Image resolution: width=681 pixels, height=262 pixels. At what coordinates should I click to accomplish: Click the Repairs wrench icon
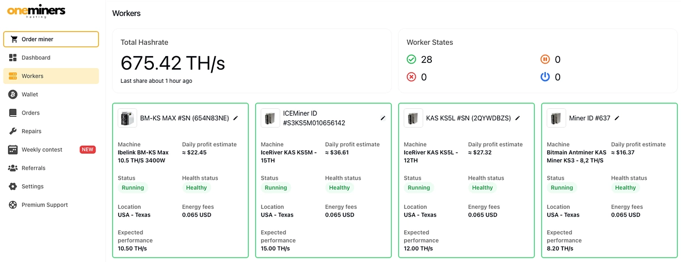pos(12,131)
